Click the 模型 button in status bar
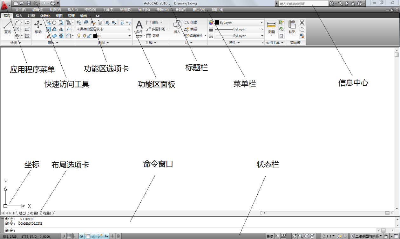 [x=270, y=236]
